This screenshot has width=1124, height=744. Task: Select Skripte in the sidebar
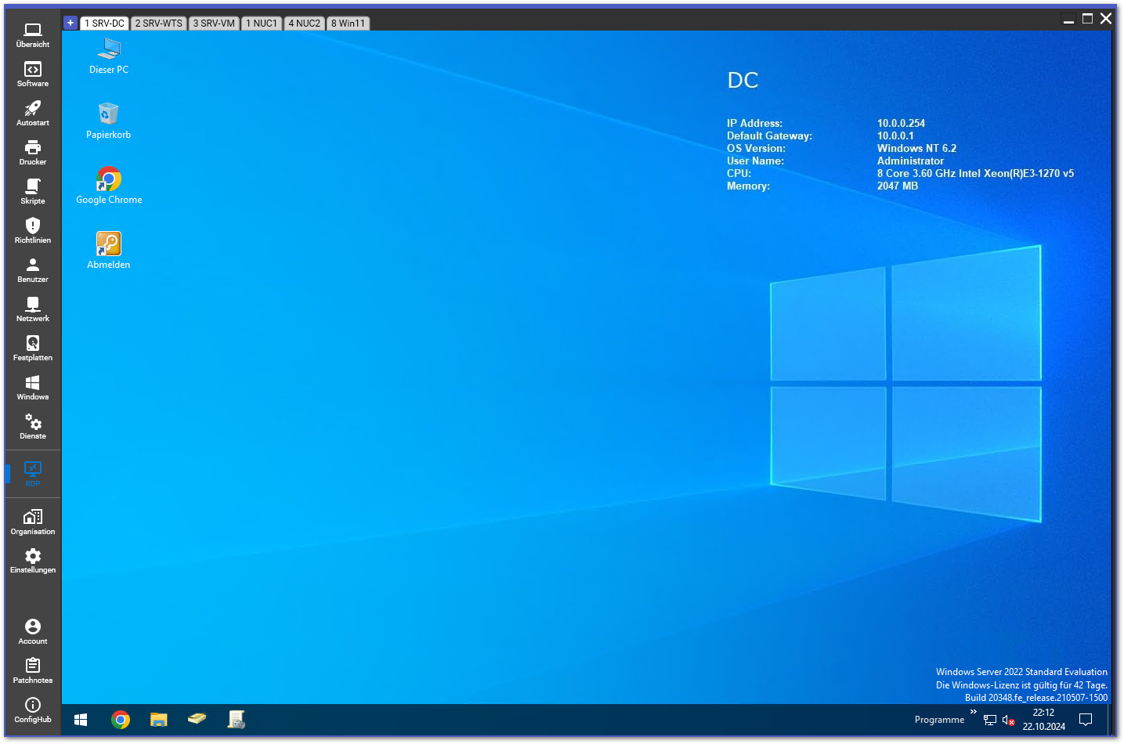coord(33,192)
